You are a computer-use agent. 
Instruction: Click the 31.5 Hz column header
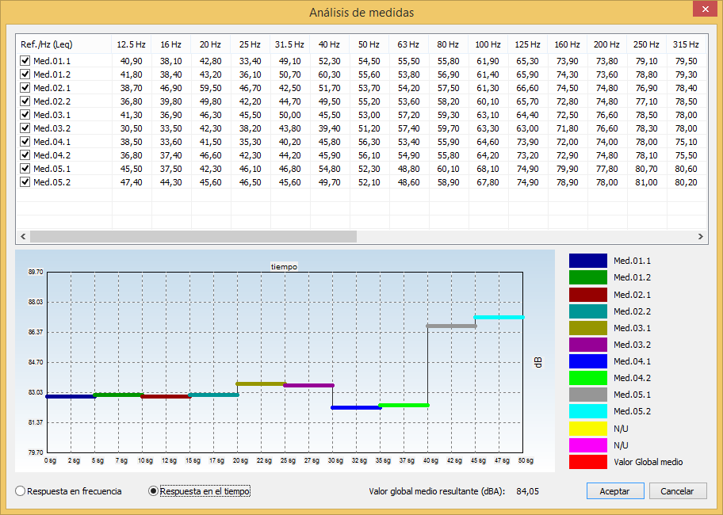[289, 44]
